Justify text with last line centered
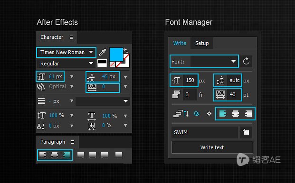Viewport: 295px width, 183px height. [93, 155]
